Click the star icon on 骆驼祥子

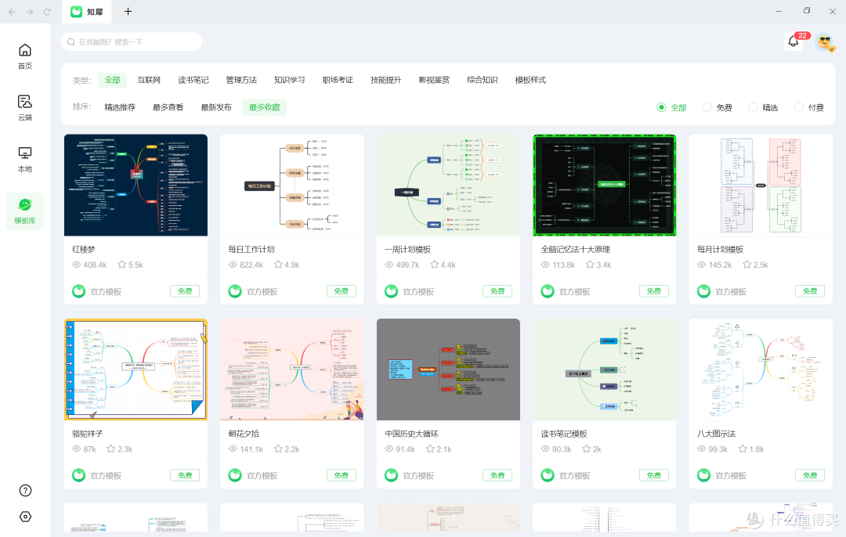point(111,449)
